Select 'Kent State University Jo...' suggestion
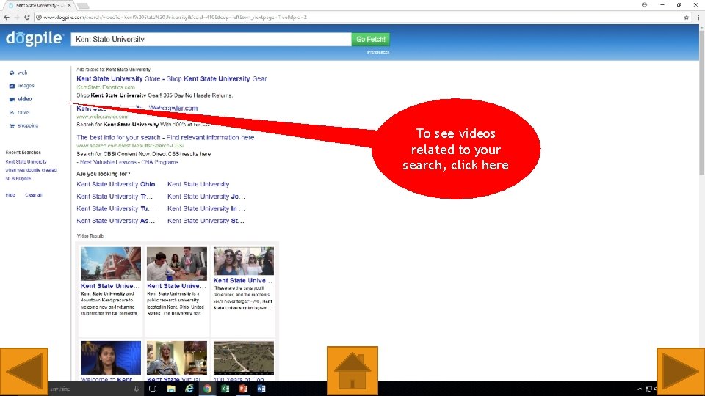The width and height of the screenshot is (705, 396). pos(206,197)
